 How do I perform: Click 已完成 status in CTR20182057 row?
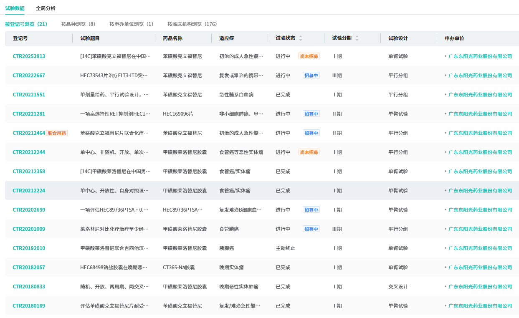[x=283, y=268]
